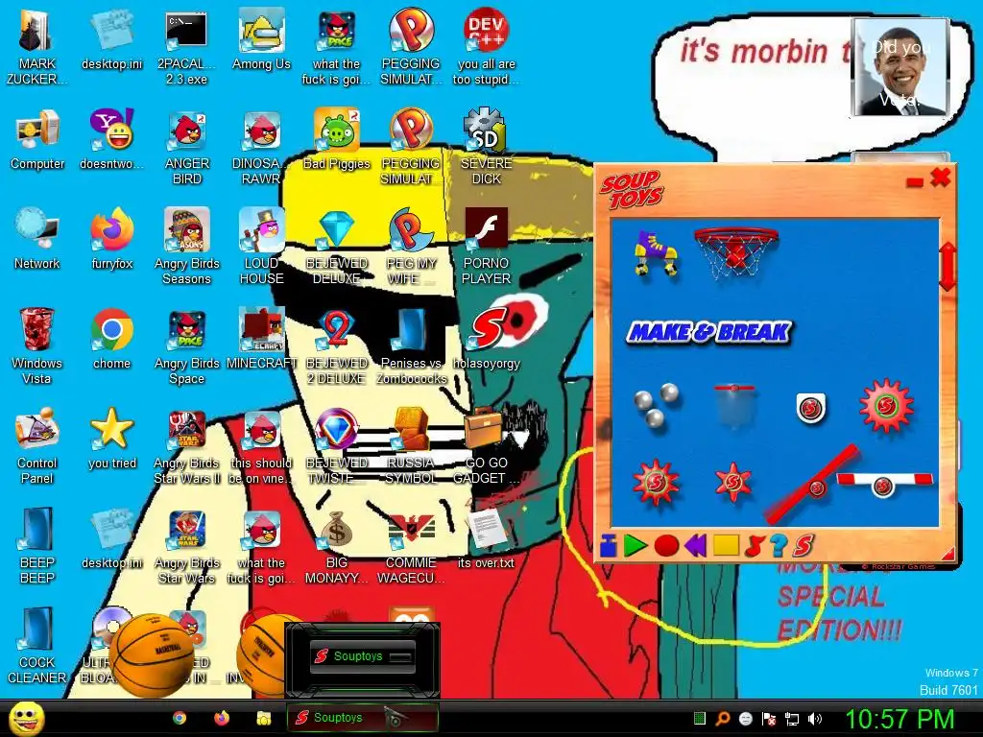Open the doesntwo... Yahoo messenger icon
Screen dimensions: 983x737
pos(112,140)
